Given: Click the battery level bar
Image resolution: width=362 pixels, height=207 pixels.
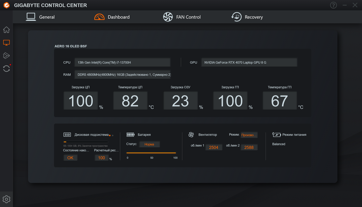Looking at the screenshot, I should point(151,153).
